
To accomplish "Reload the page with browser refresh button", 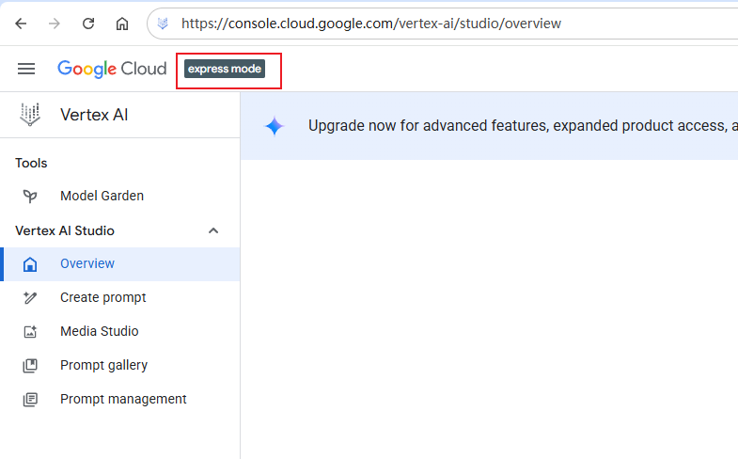I will (x=88, y=24).
